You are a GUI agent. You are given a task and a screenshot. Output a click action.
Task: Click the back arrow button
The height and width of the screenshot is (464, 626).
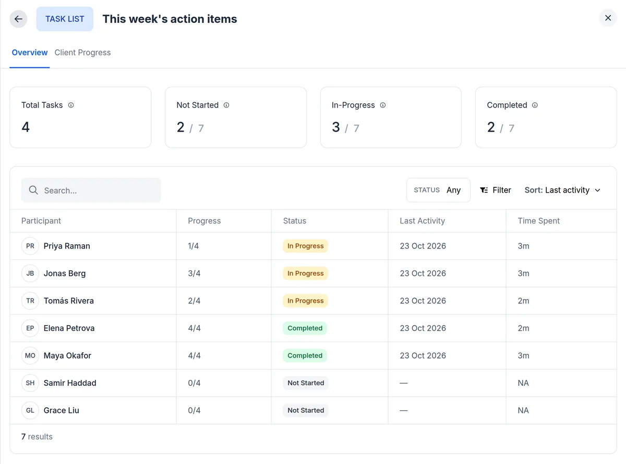click(18, 19)
